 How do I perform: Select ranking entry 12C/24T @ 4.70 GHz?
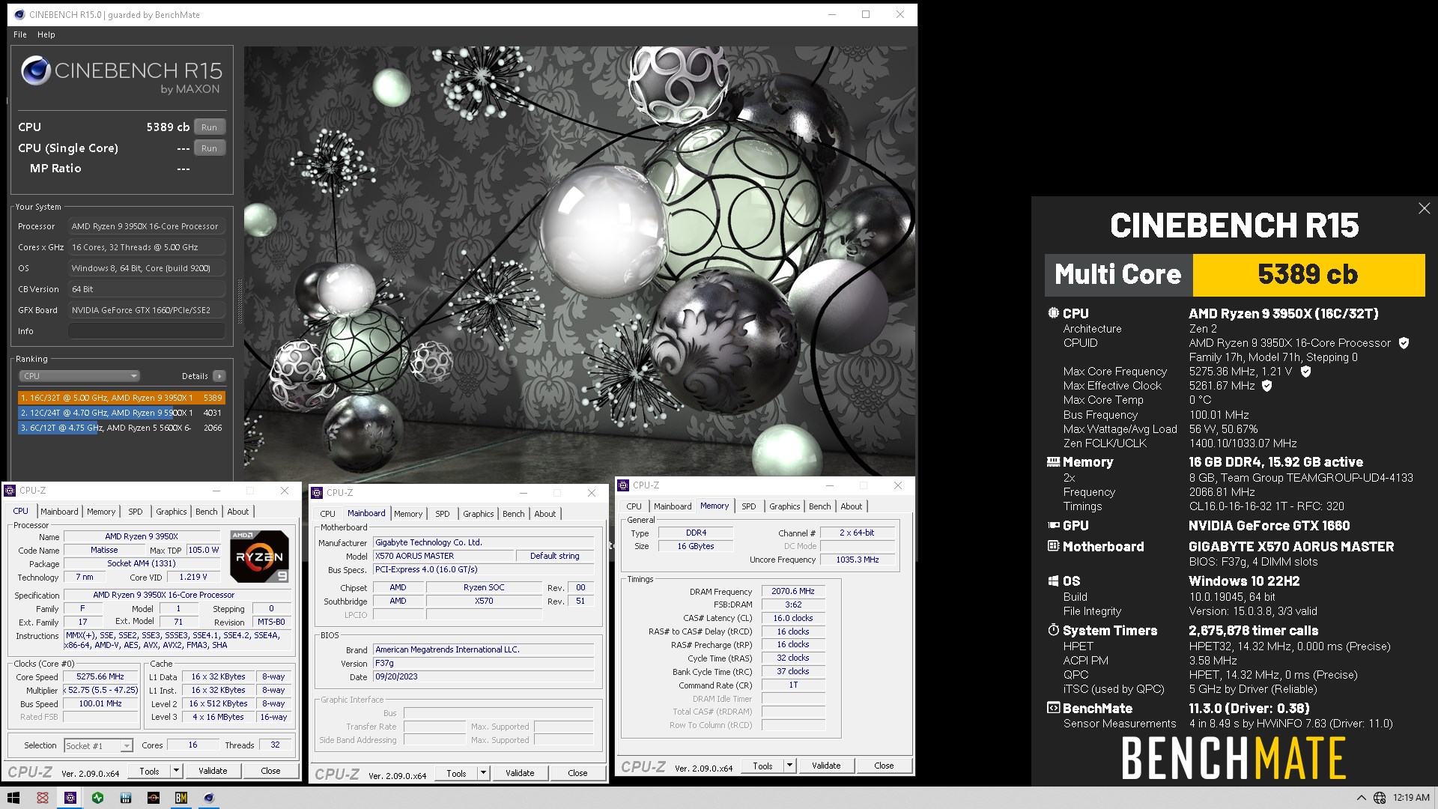pyautogui.click(x=121, y=413)
